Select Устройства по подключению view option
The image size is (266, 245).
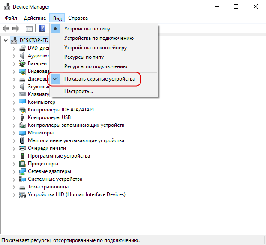(105, 38)
